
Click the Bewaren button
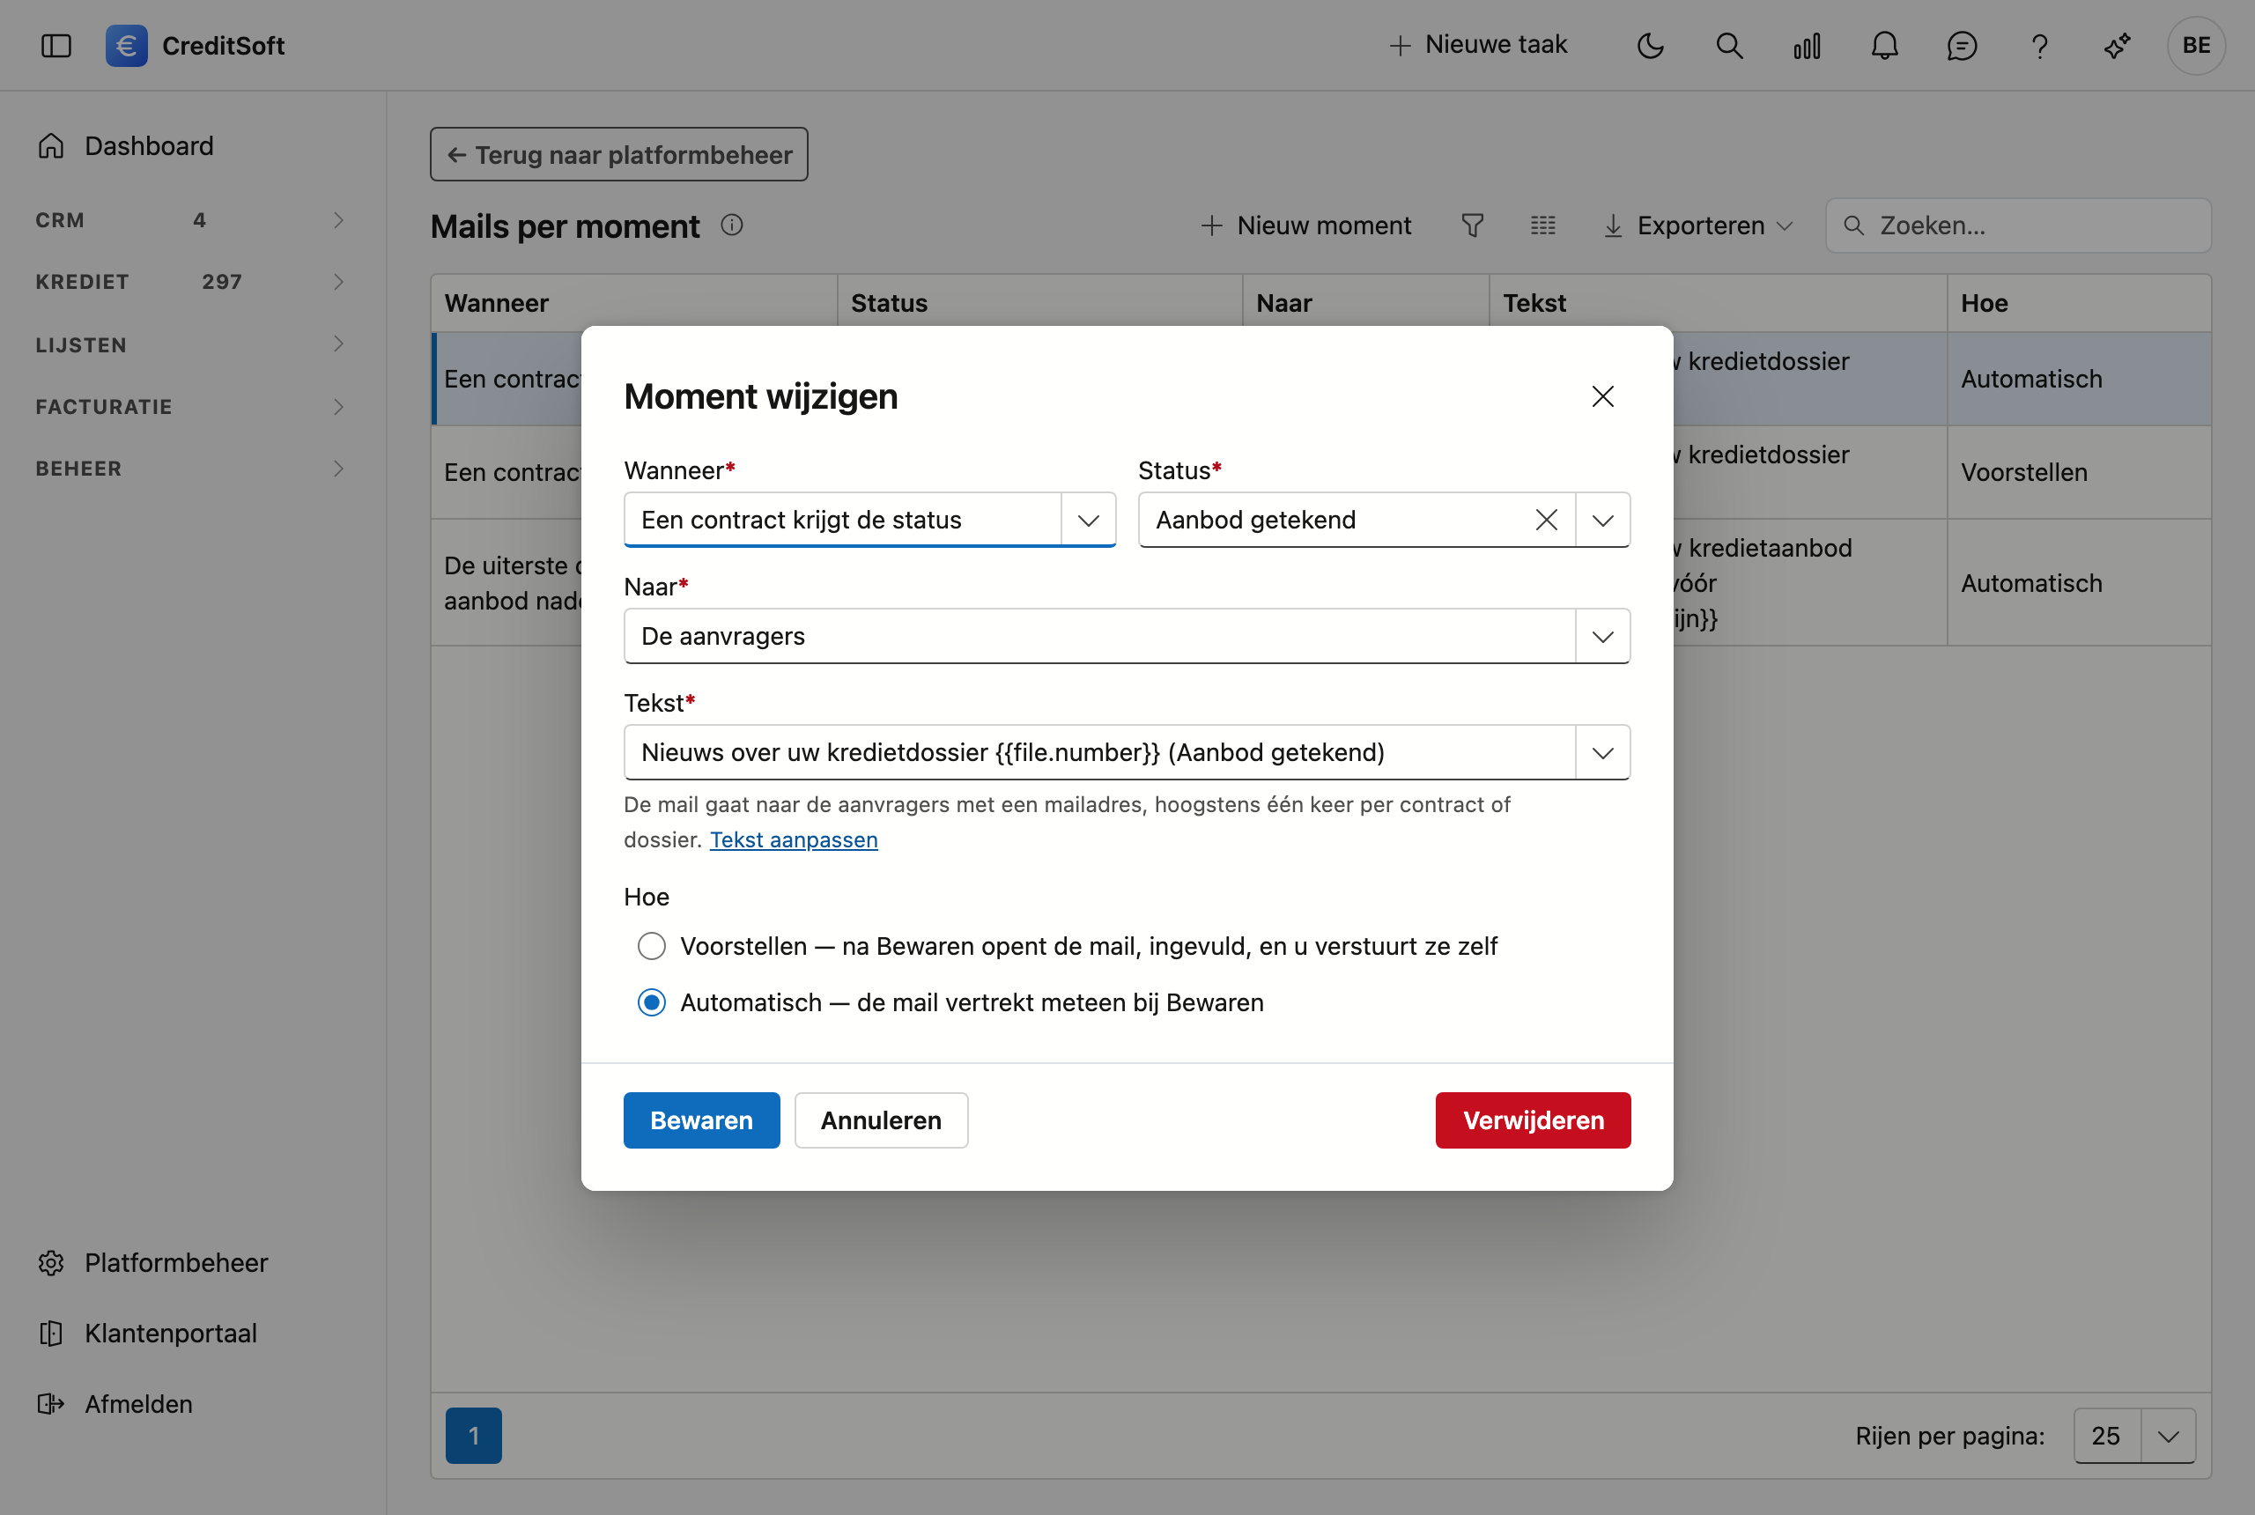[701, 1120]
